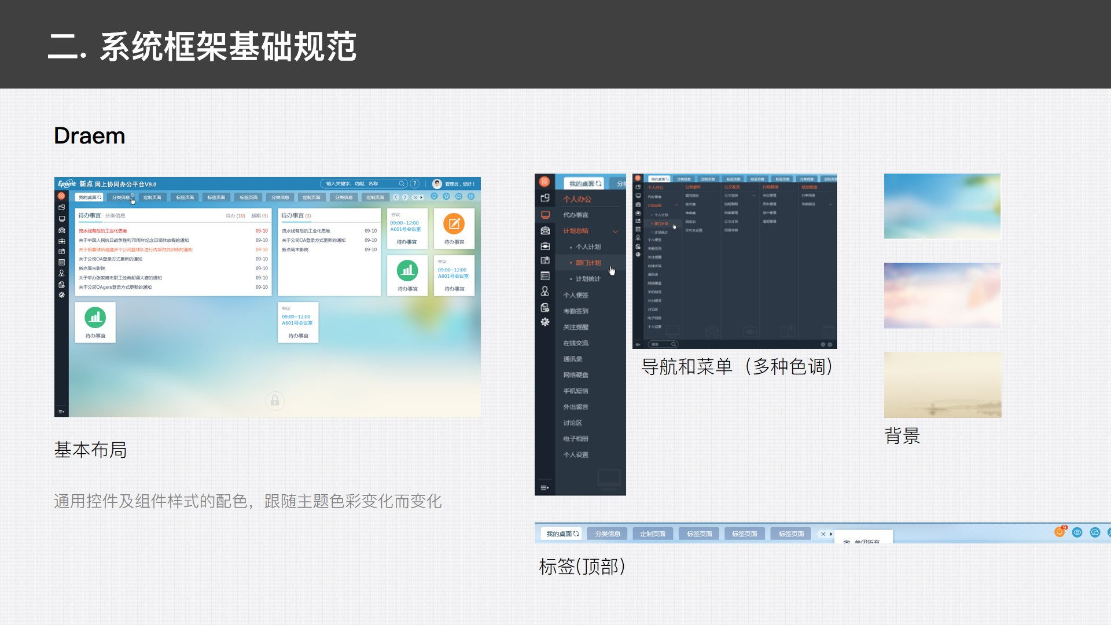The width and height of the screenshot is (1111, 625).
Task: Toggle the sidebar collapse icon at menu bottom
Action: coord(545,488)
